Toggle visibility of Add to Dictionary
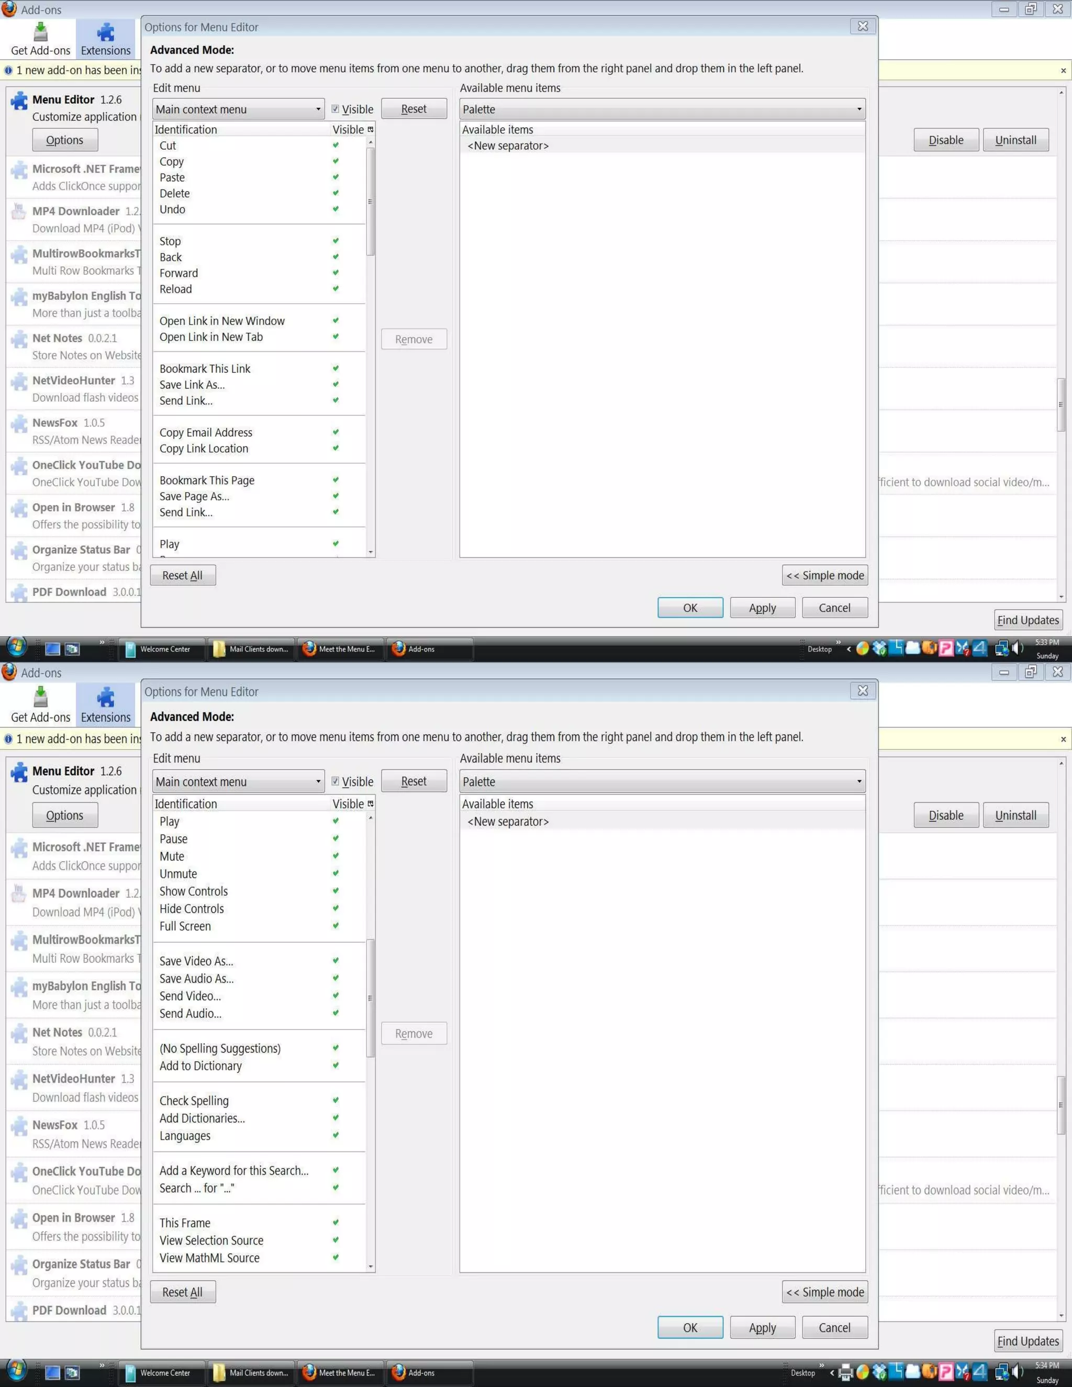The image size is (1072, 1387). pos(336,1066)
